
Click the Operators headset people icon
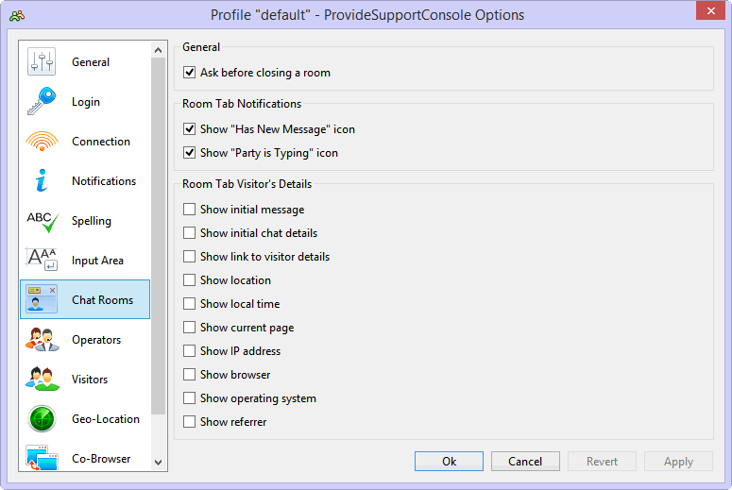(42, 339)
